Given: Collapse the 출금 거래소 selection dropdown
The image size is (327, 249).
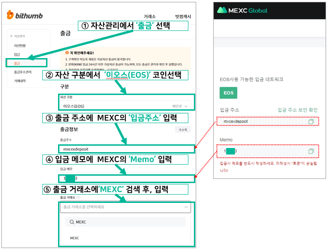Looking at the screenshot, I should pos(186,207).
